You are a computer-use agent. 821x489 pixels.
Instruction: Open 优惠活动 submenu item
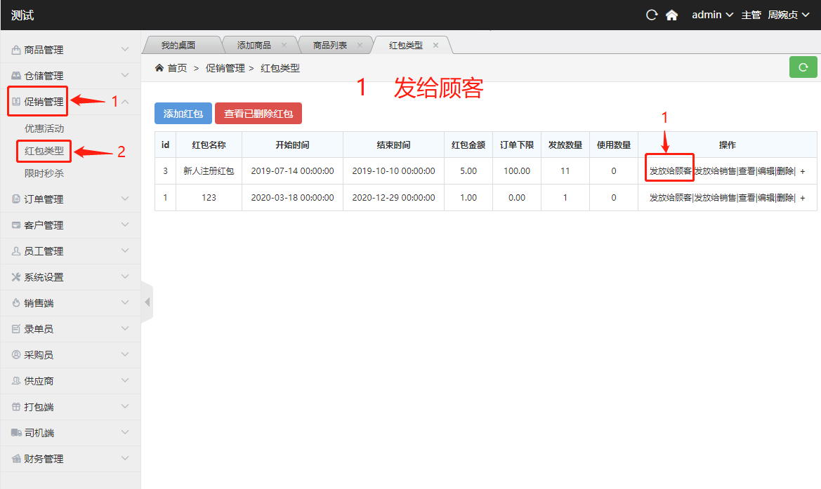point(44,128)
